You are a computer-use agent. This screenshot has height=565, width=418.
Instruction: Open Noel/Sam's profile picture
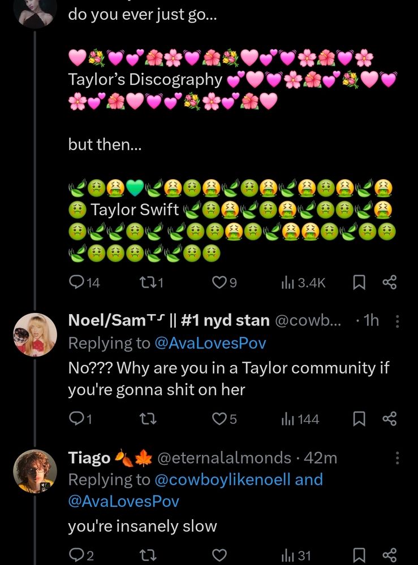coord(35,334)
